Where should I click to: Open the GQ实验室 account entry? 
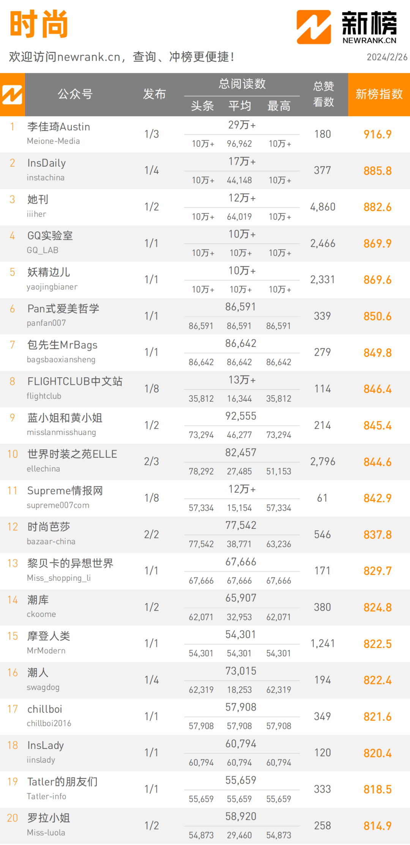[x=50, y=236]
